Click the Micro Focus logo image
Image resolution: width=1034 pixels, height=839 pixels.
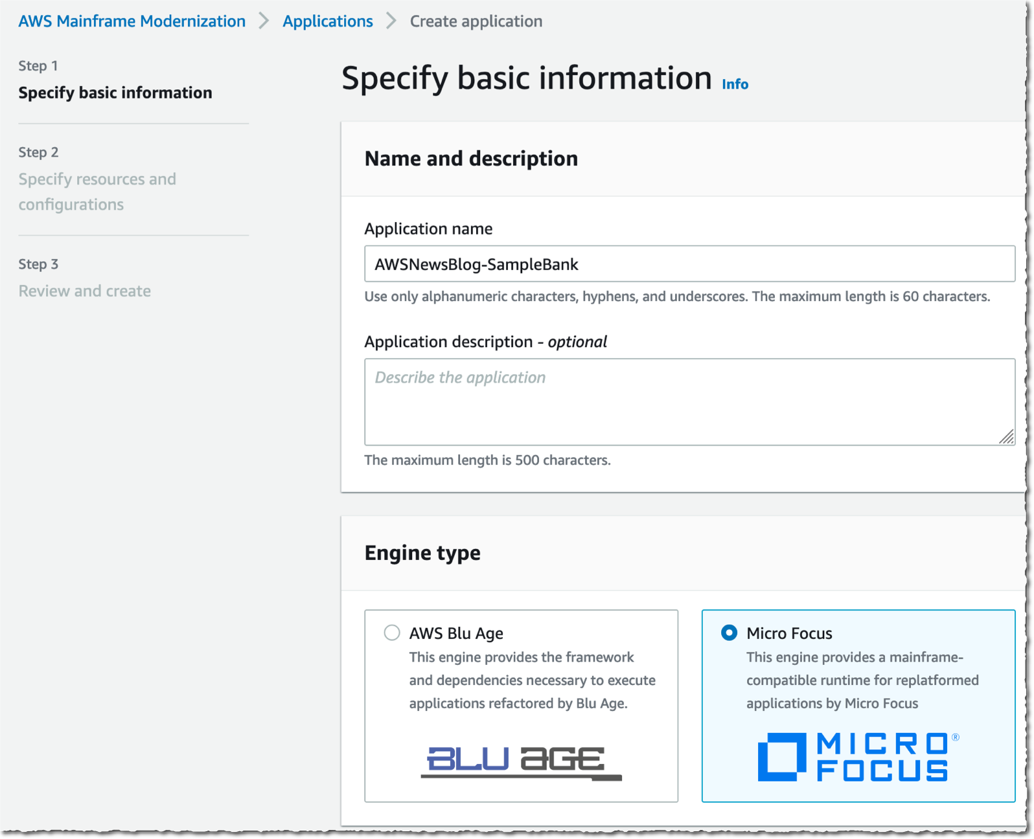tap(858, 757)
